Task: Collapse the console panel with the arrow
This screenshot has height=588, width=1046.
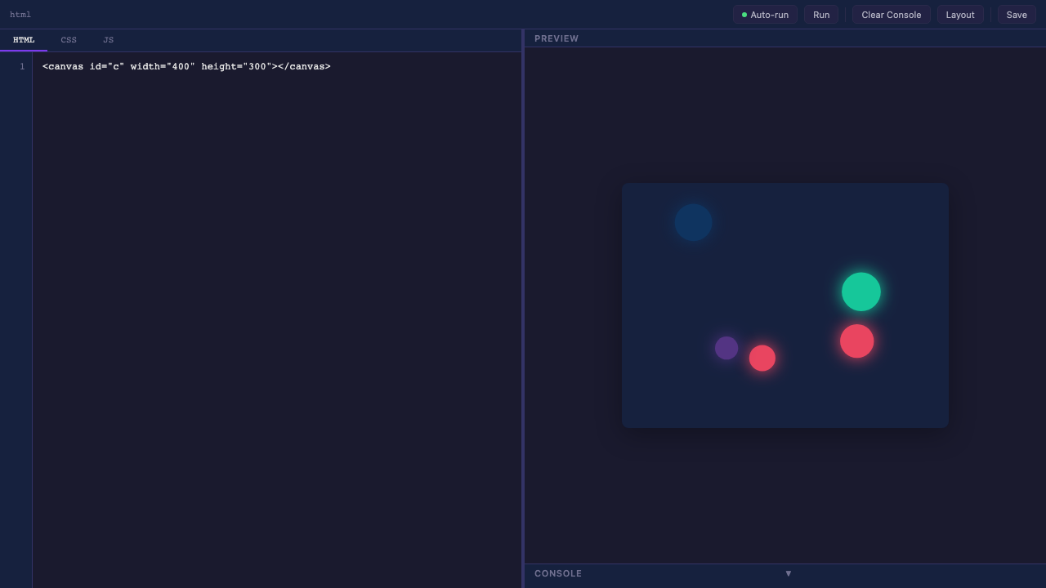Action: point(789,573)
